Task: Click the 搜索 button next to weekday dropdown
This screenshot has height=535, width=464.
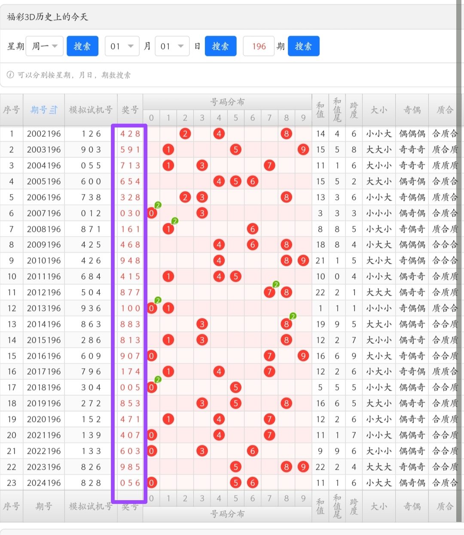Action: pos(82,46)
